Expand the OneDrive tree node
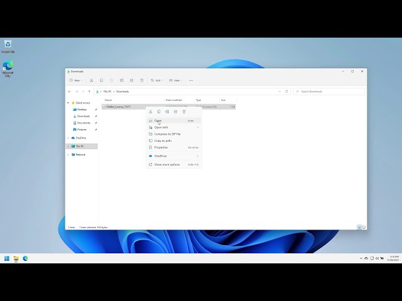 pos(68,138)
